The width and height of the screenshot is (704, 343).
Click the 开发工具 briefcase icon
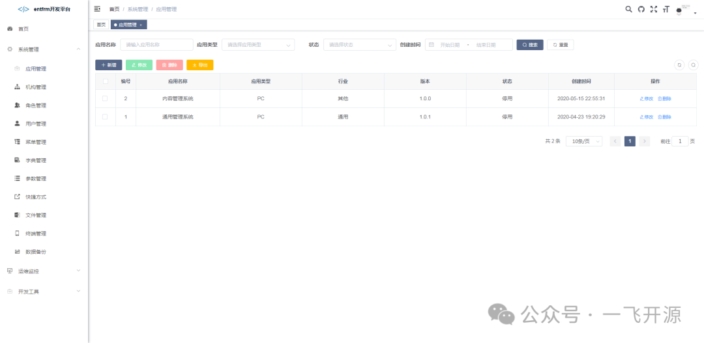pos(10,292)
